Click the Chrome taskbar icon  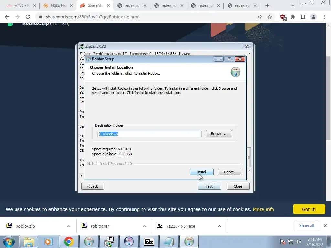(x=69, y=242)
